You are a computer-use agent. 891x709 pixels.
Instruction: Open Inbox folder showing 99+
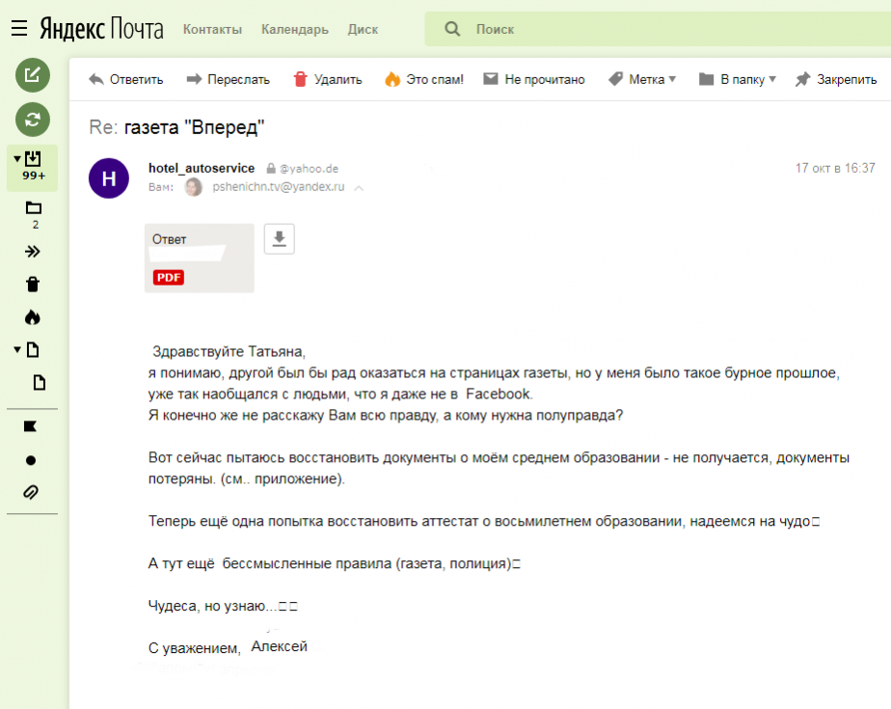[33, 167]
